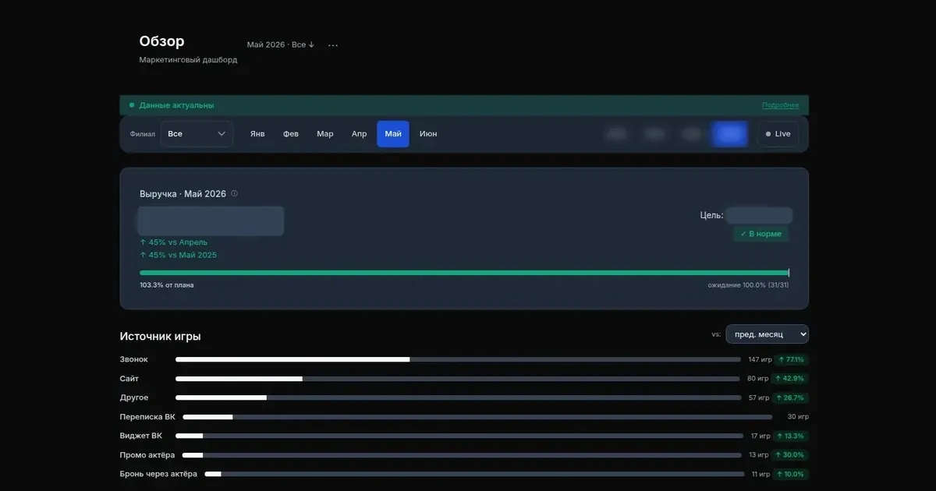Click the ↑ 45% vs Май 2025 comparison
Viewport: 936px width, 491px height.
(178, 255)
